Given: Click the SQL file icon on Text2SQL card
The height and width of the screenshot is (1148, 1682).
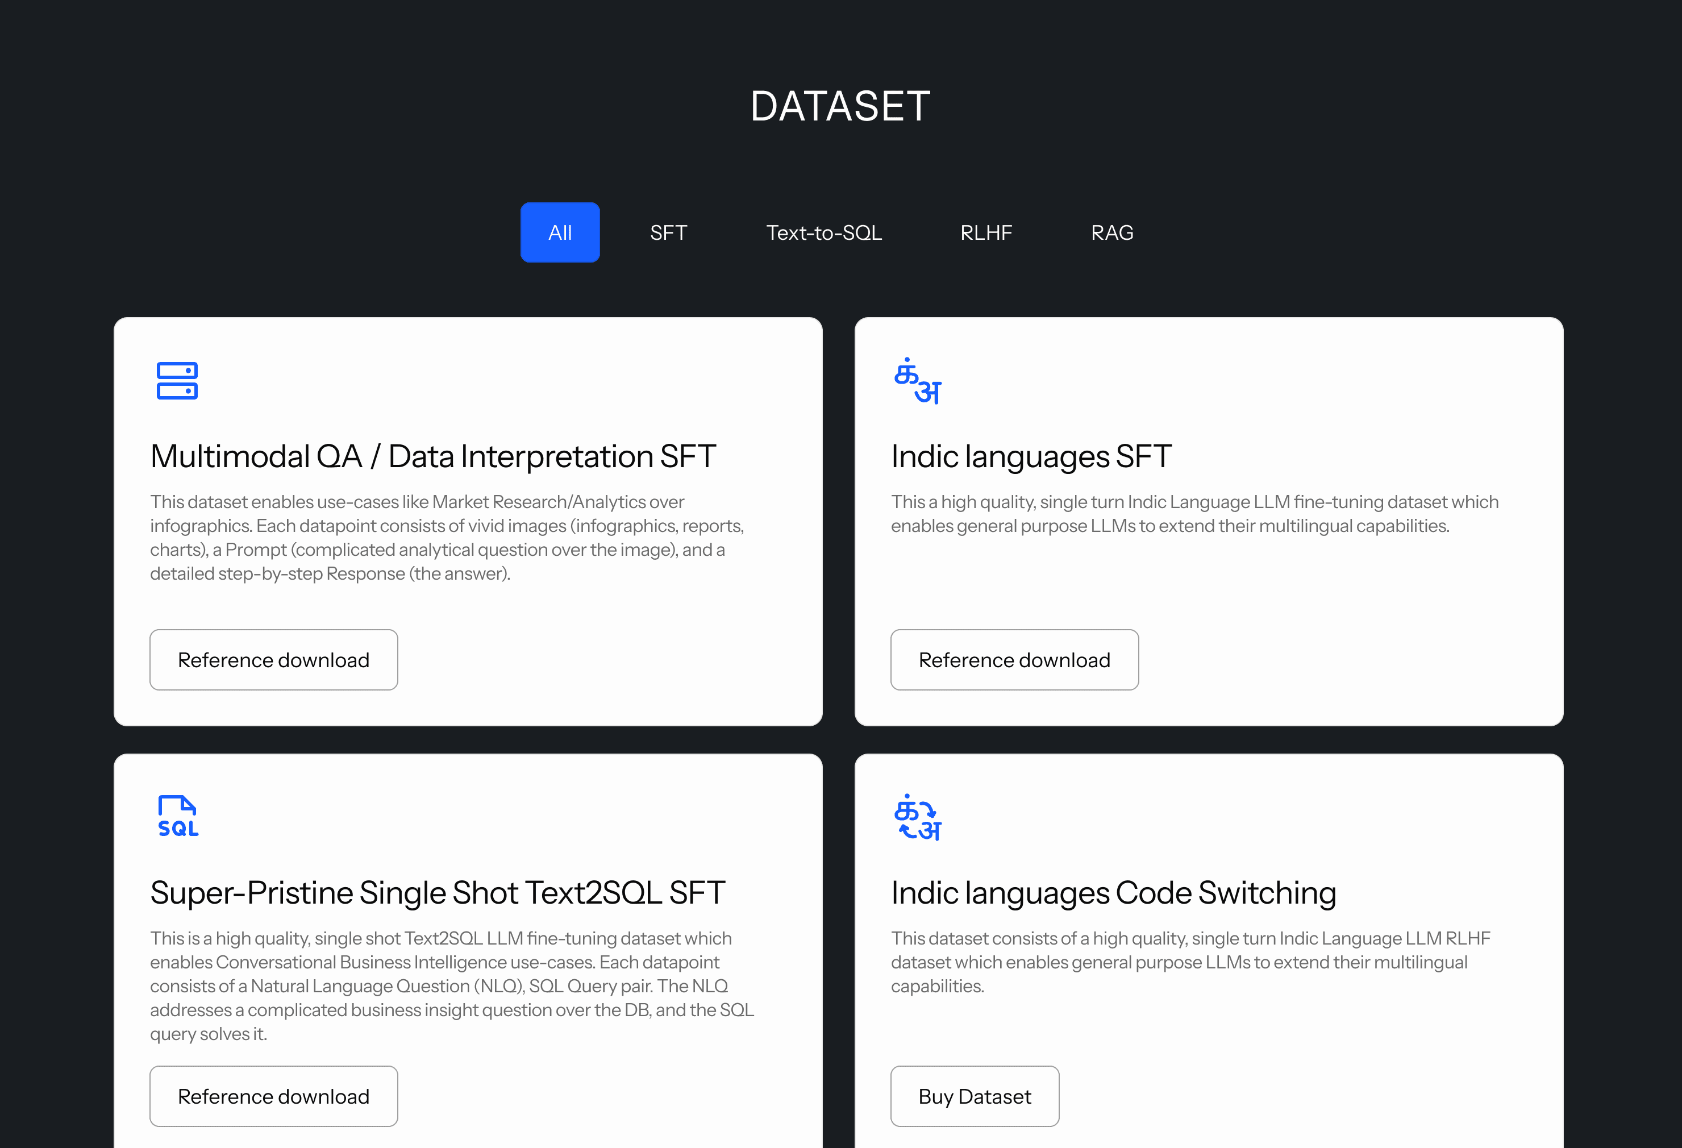Looking at the screenshot, I should coord(177,817).
